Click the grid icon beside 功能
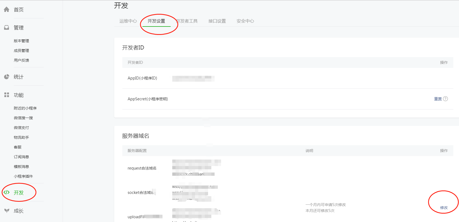459x222 pixels. click(7, 95)
